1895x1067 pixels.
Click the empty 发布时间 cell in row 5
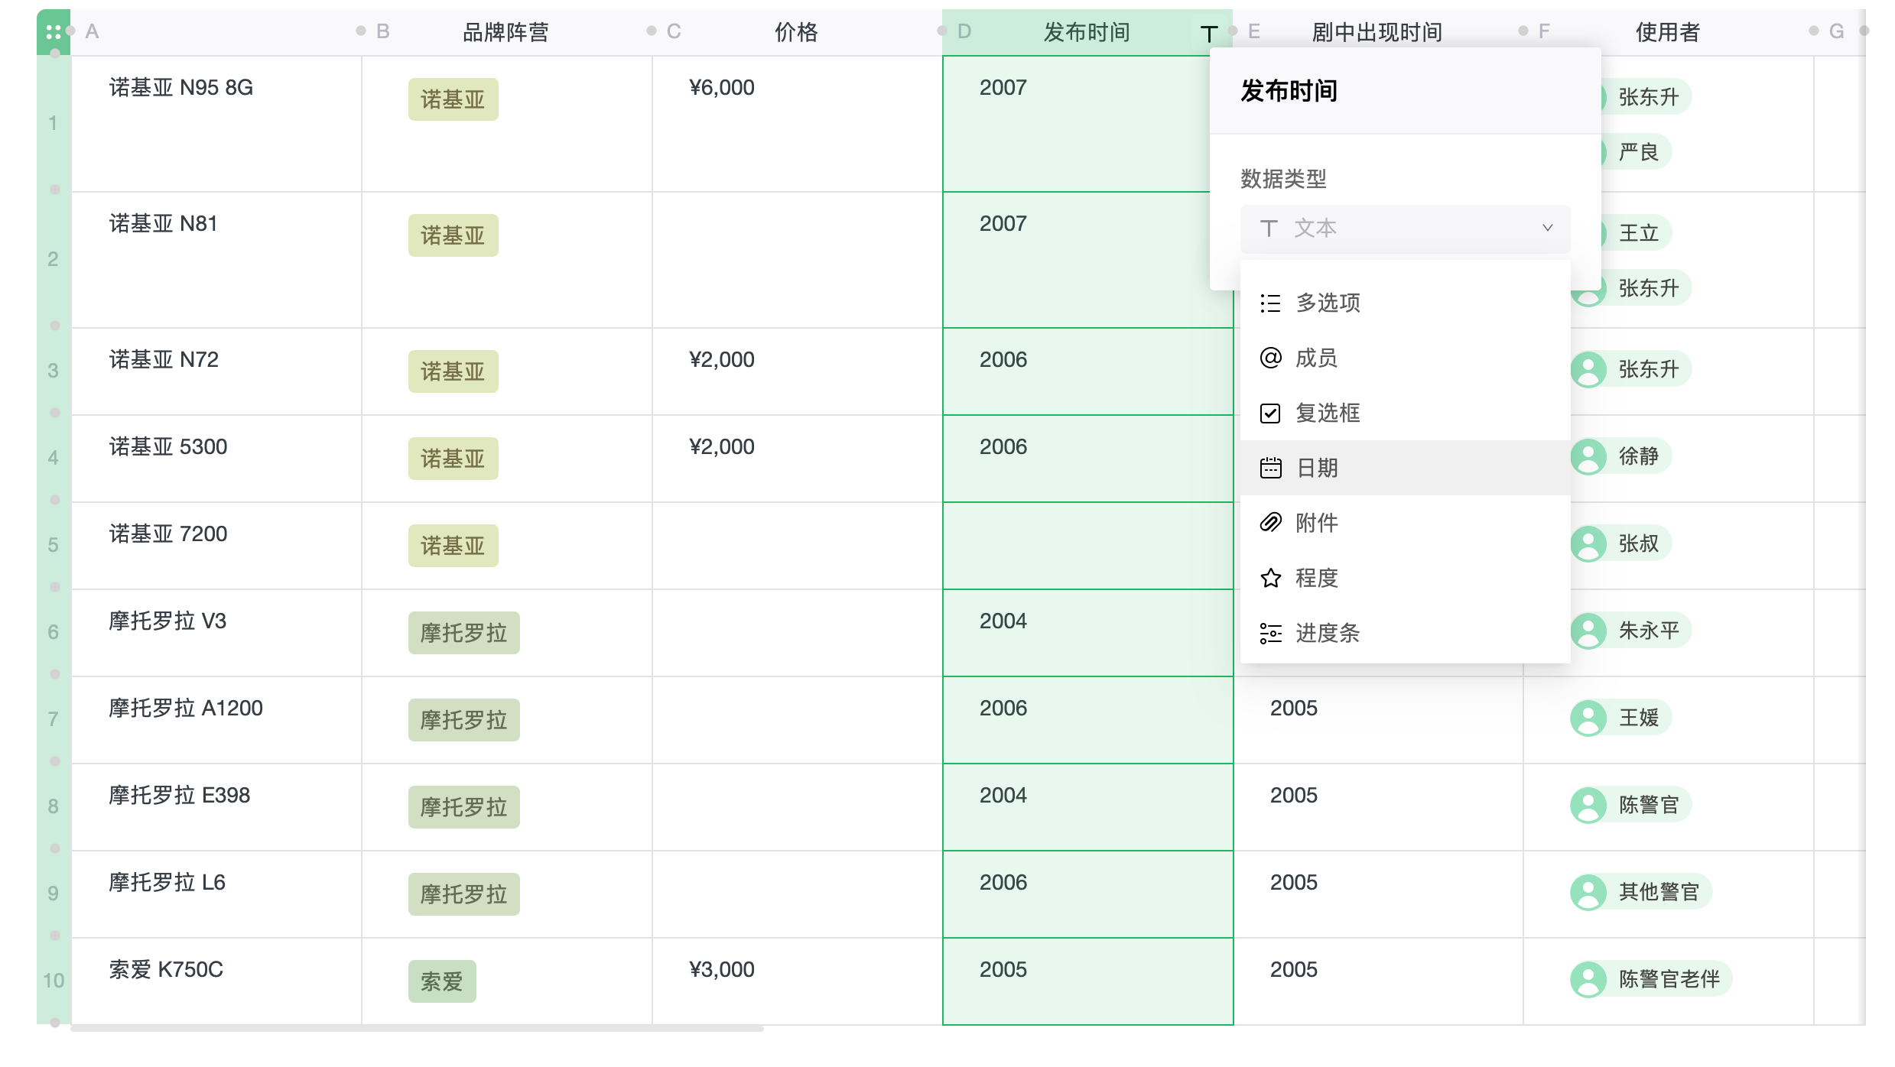point(1088,546)
